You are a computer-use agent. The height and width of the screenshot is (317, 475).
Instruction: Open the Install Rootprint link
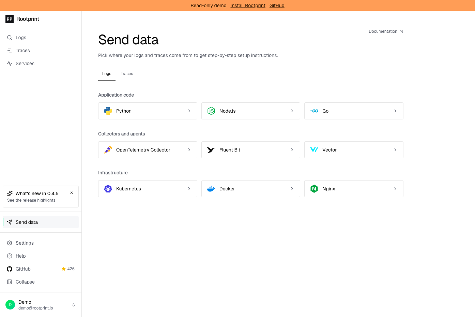[248, 5]
